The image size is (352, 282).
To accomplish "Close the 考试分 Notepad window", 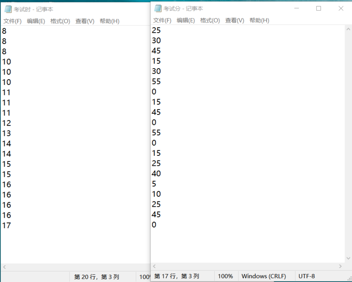I will click(x=341, y=8).
